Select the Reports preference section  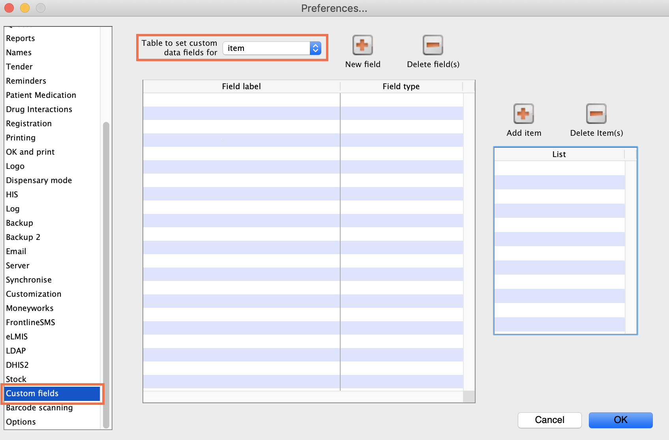pyautogui.click(x=21, y=38)
